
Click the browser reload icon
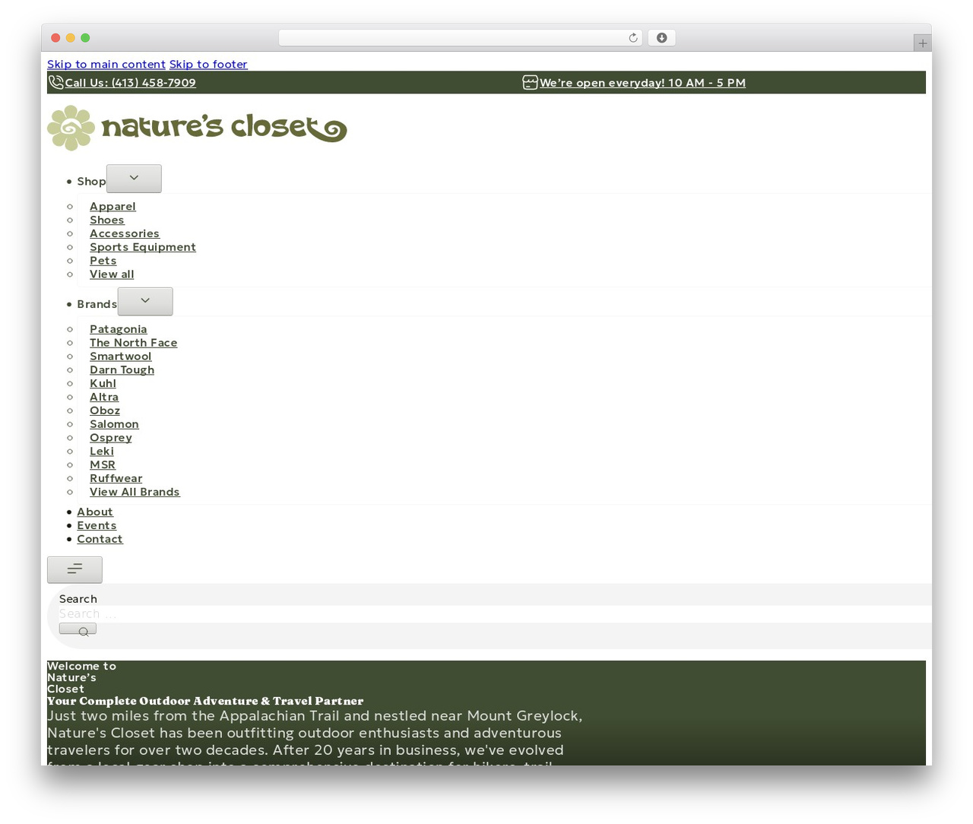click(633, 38)
